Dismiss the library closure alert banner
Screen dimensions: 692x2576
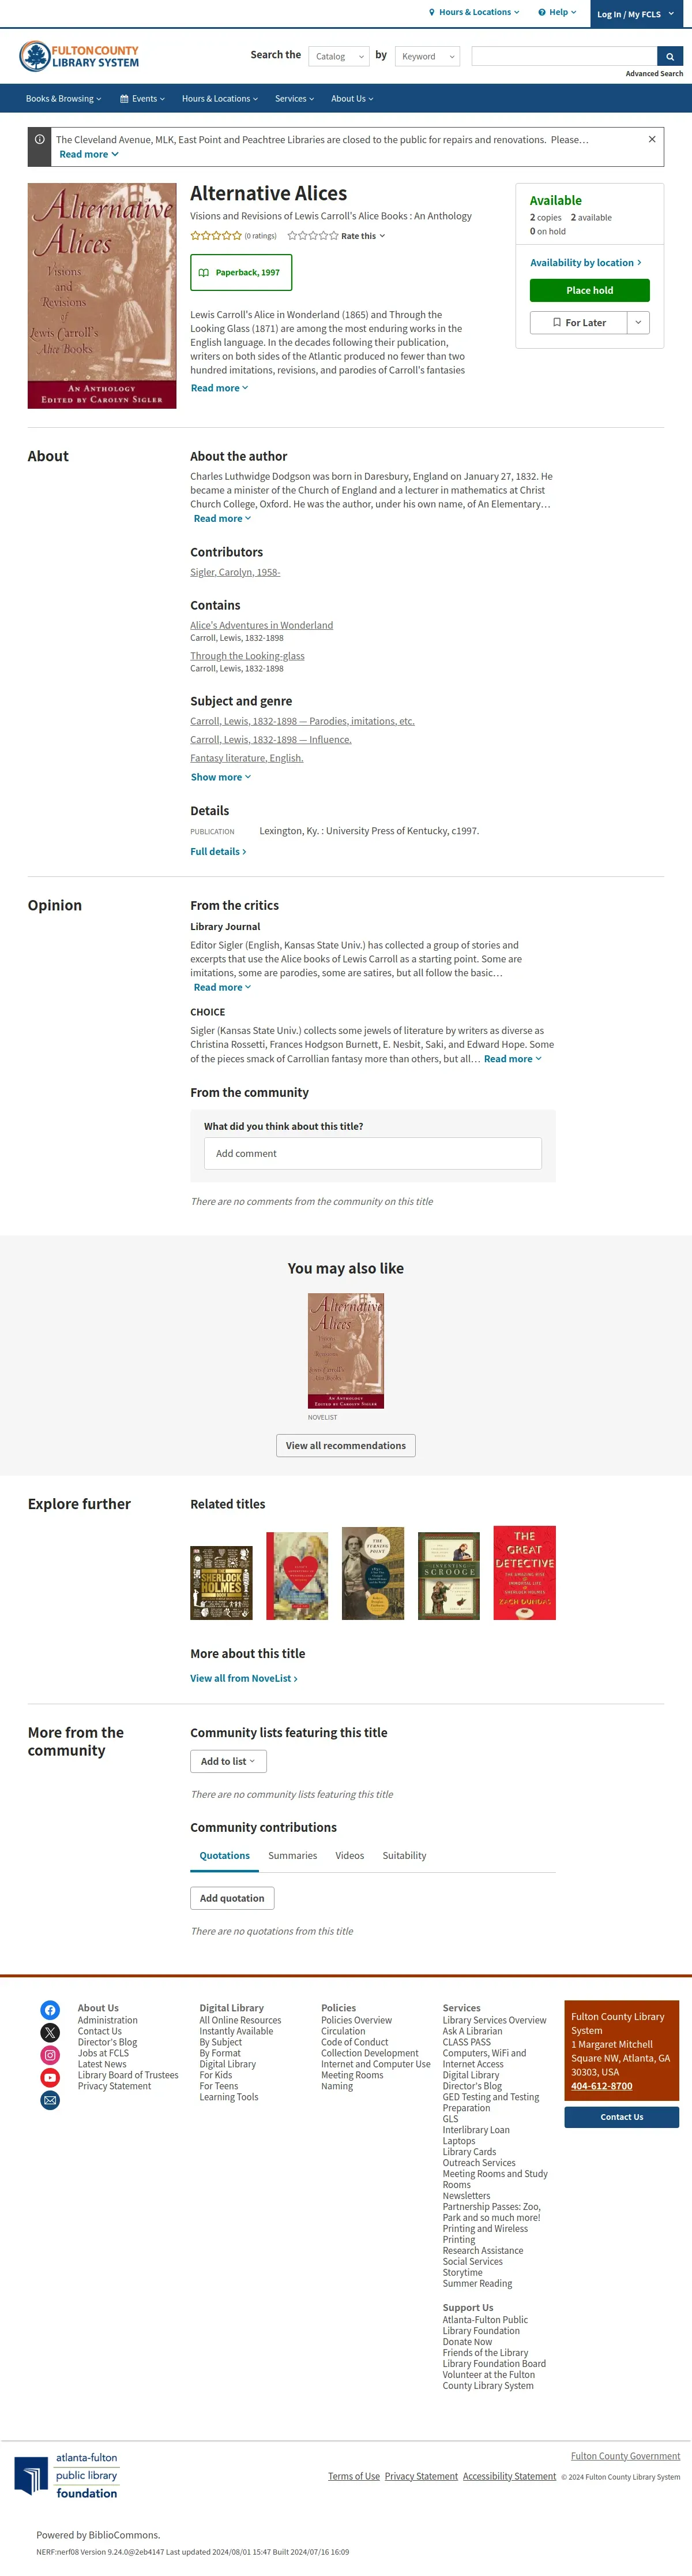pos(652,139)
